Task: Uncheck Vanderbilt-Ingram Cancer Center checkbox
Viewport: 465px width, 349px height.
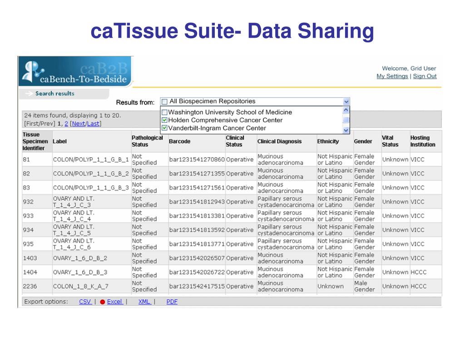Action: click(x=164, y=128)
